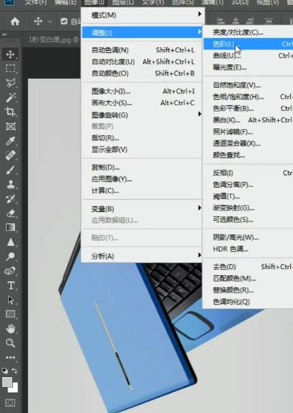Select the Crop tool
The height and width of the screenshot is (413, 293).
[x=10, y=112]
